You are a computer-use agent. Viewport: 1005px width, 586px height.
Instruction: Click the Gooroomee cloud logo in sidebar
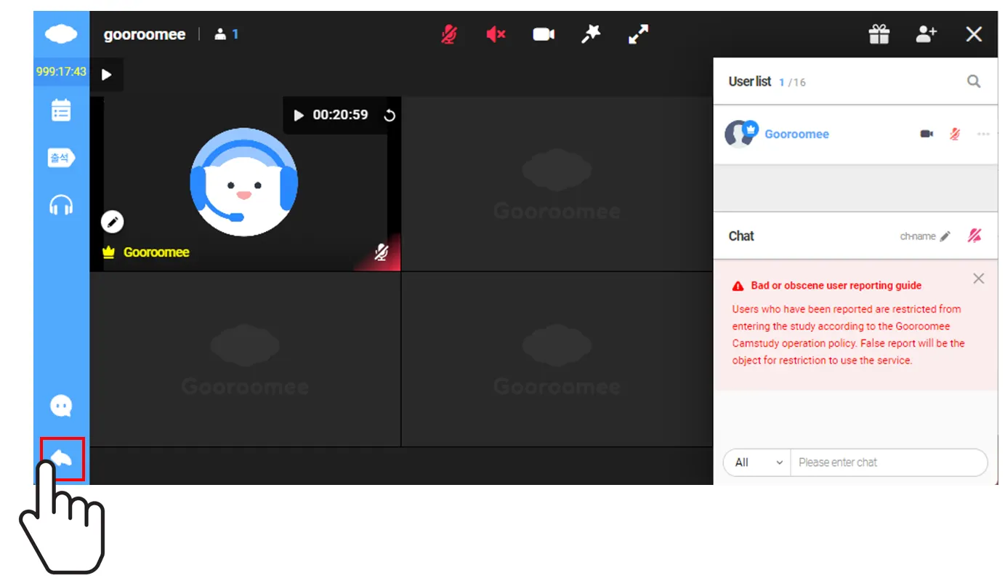61,34
